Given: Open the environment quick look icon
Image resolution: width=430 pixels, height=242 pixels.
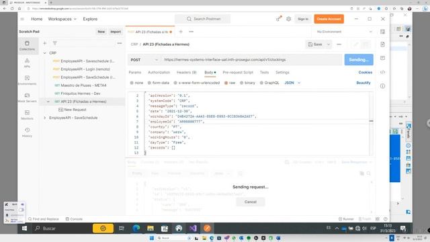Looking at the screenshot, I should click(x=383, y=32).
